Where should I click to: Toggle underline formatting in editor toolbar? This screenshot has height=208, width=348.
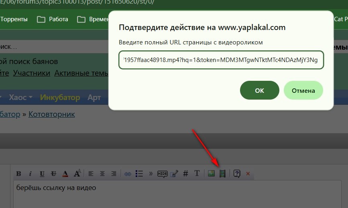42,174
